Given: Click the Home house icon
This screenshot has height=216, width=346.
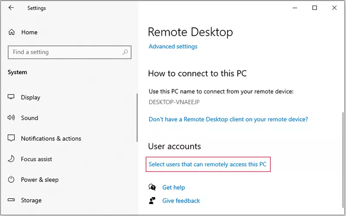Looking at the screenshot, I should click(x=12, y=32).
